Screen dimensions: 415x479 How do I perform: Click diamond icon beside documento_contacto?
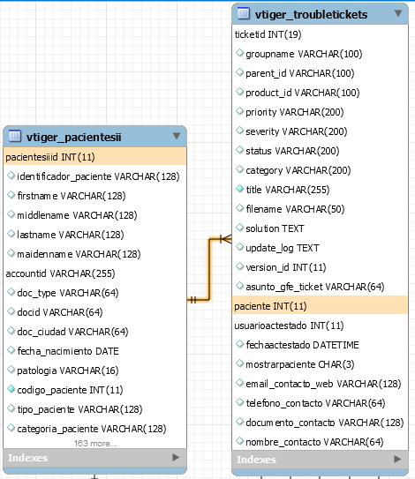[240, 422]
